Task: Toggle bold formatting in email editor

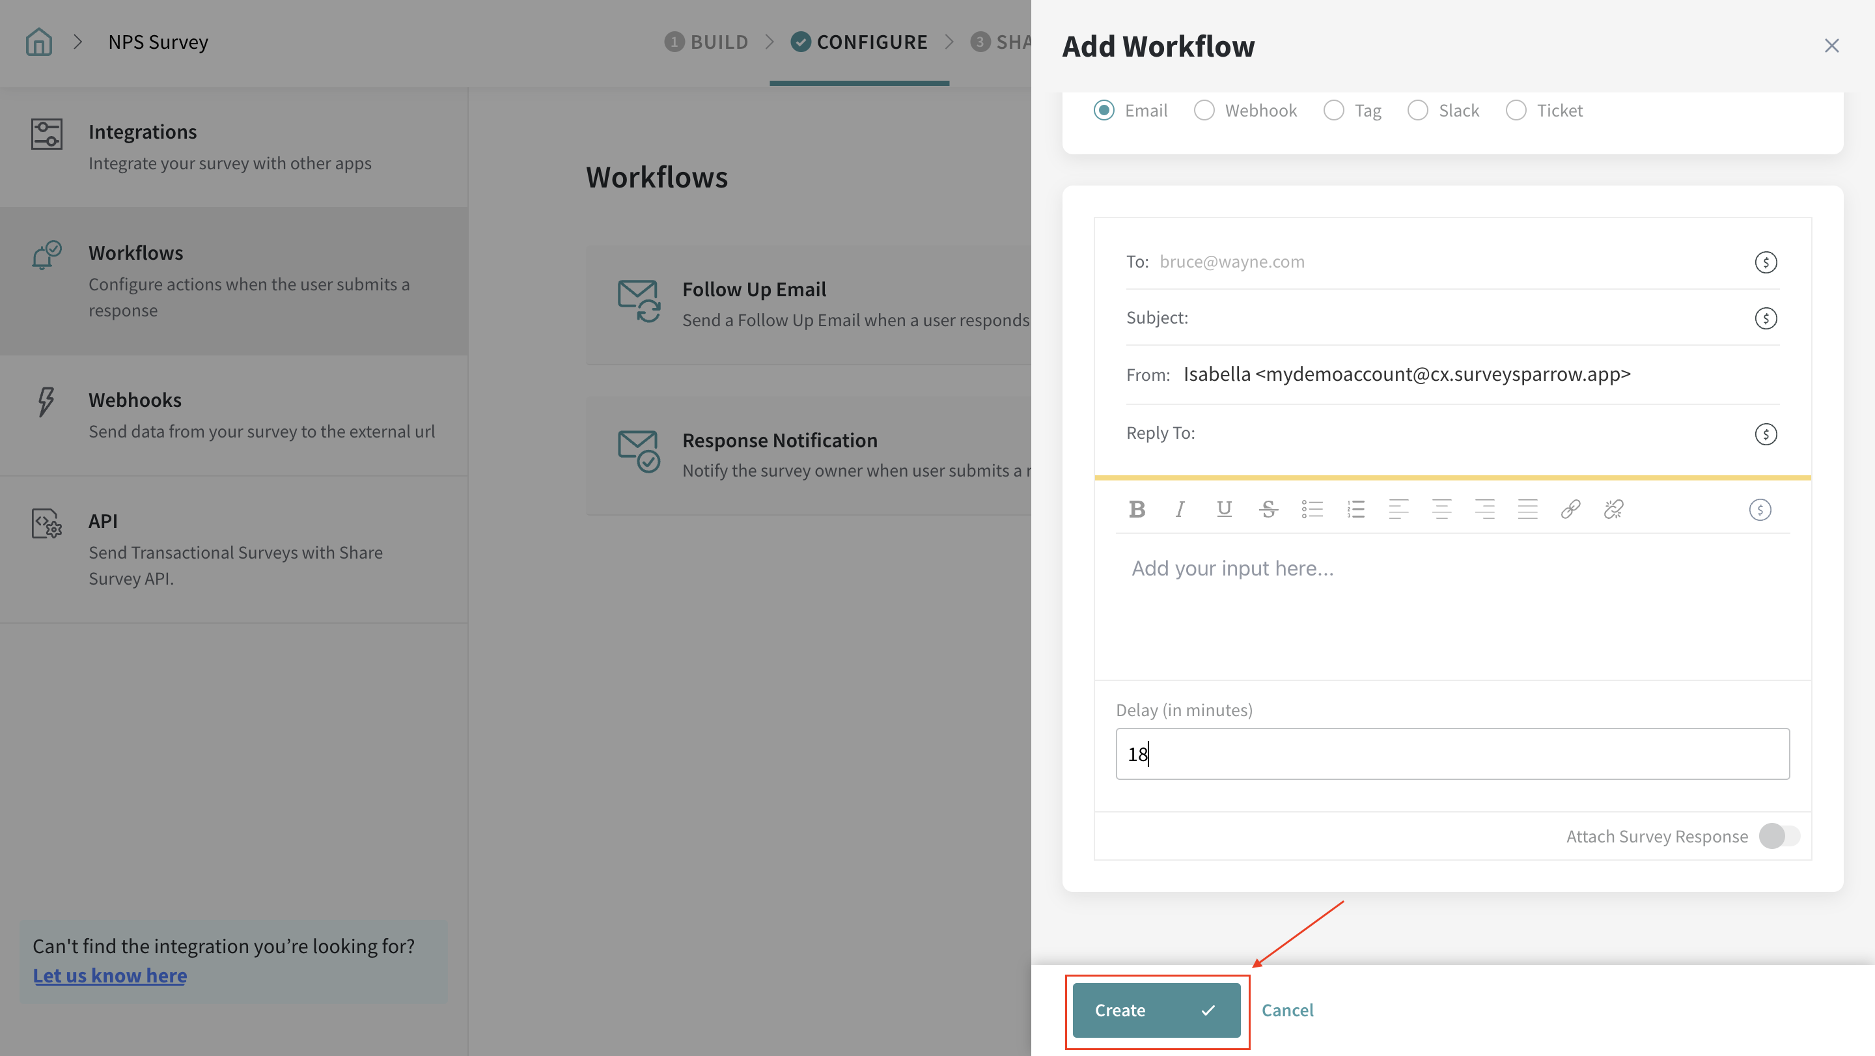Action: (1137, 509)
